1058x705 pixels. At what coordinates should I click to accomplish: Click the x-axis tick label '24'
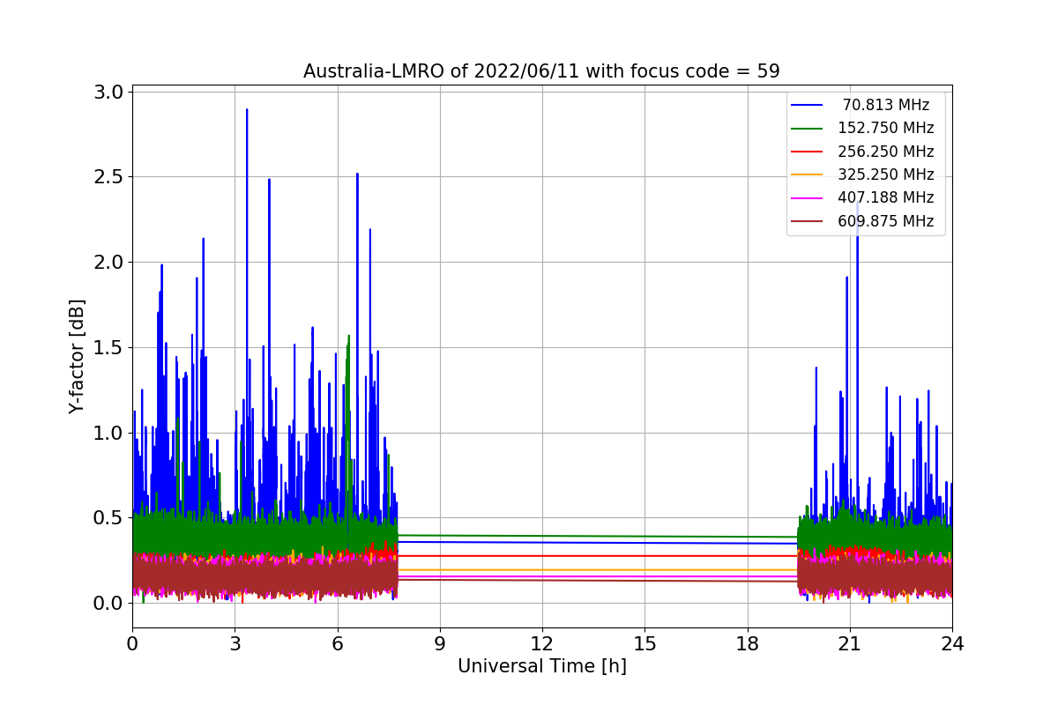[x=951, y=643]
